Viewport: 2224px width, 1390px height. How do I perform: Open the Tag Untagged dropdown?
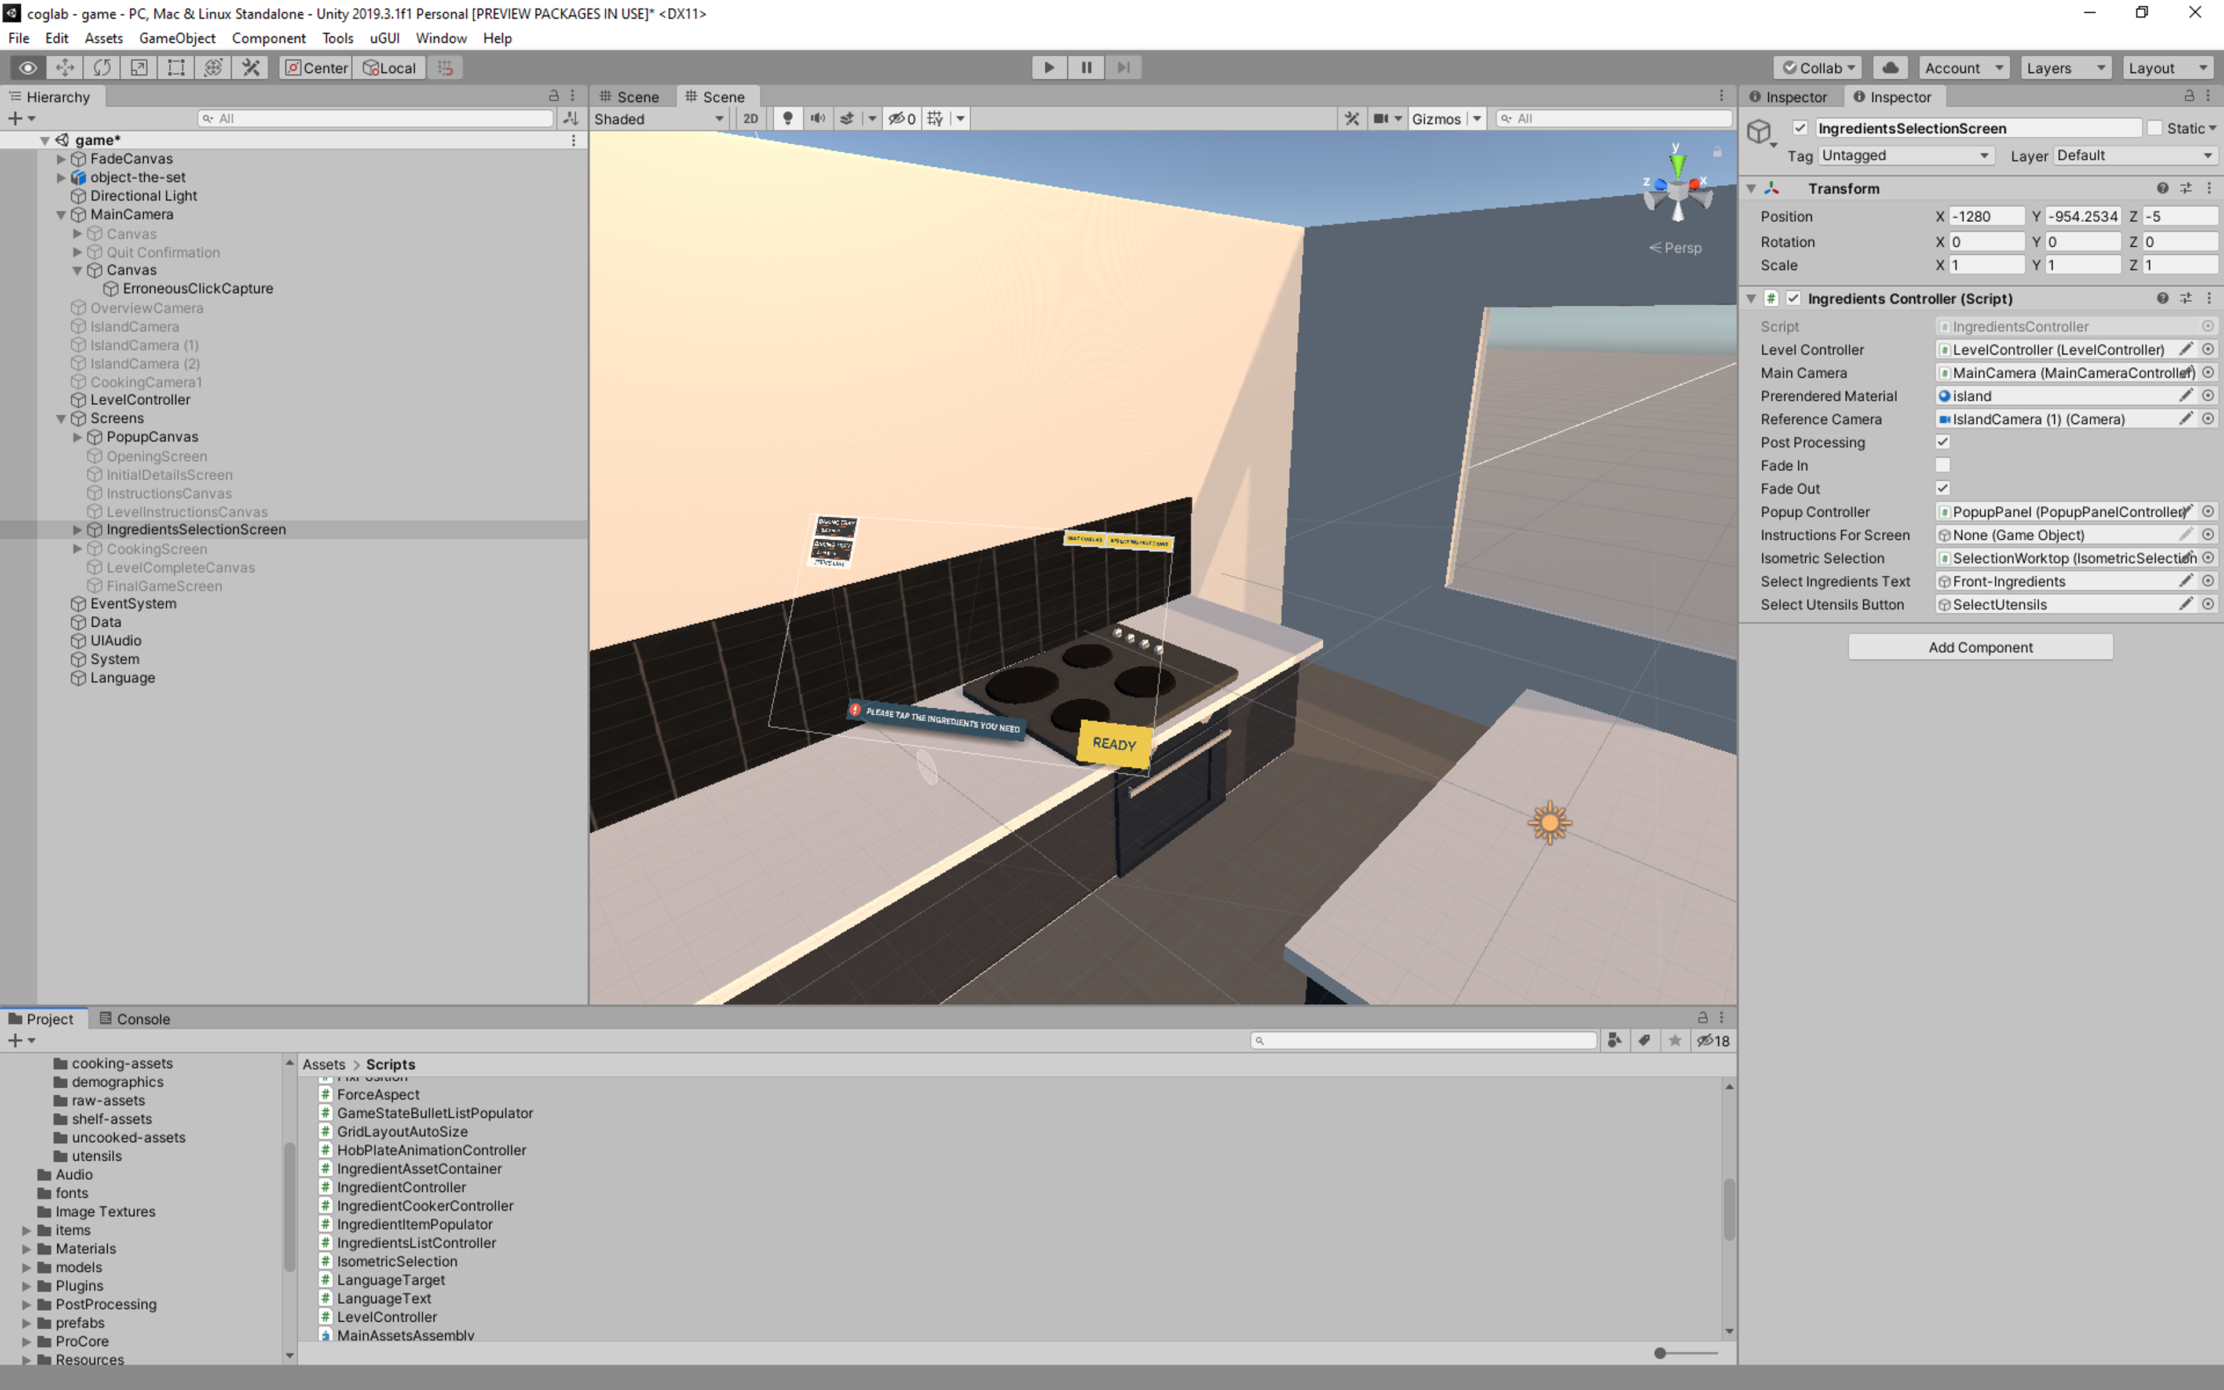point(1904,155)
